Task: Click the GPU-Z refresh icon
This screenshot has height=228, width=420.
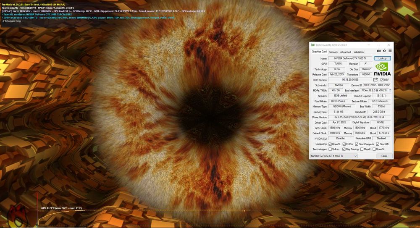Action: point(384,51)
